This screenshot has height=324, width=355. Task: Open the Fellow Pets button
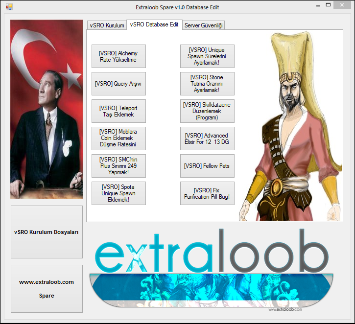[207, 166]
